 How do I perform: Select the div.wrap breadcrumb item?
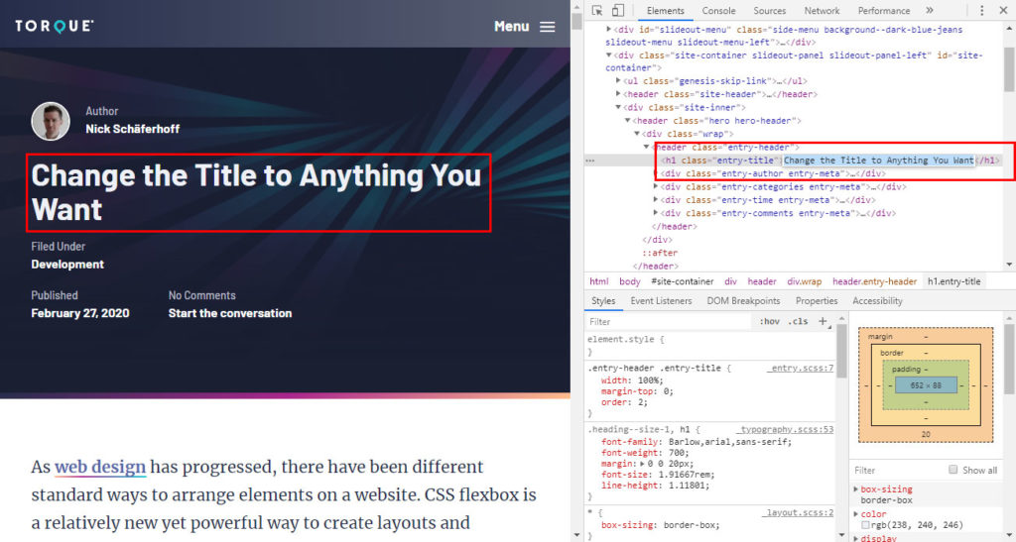pyautogui.click(x=804, y=281)
